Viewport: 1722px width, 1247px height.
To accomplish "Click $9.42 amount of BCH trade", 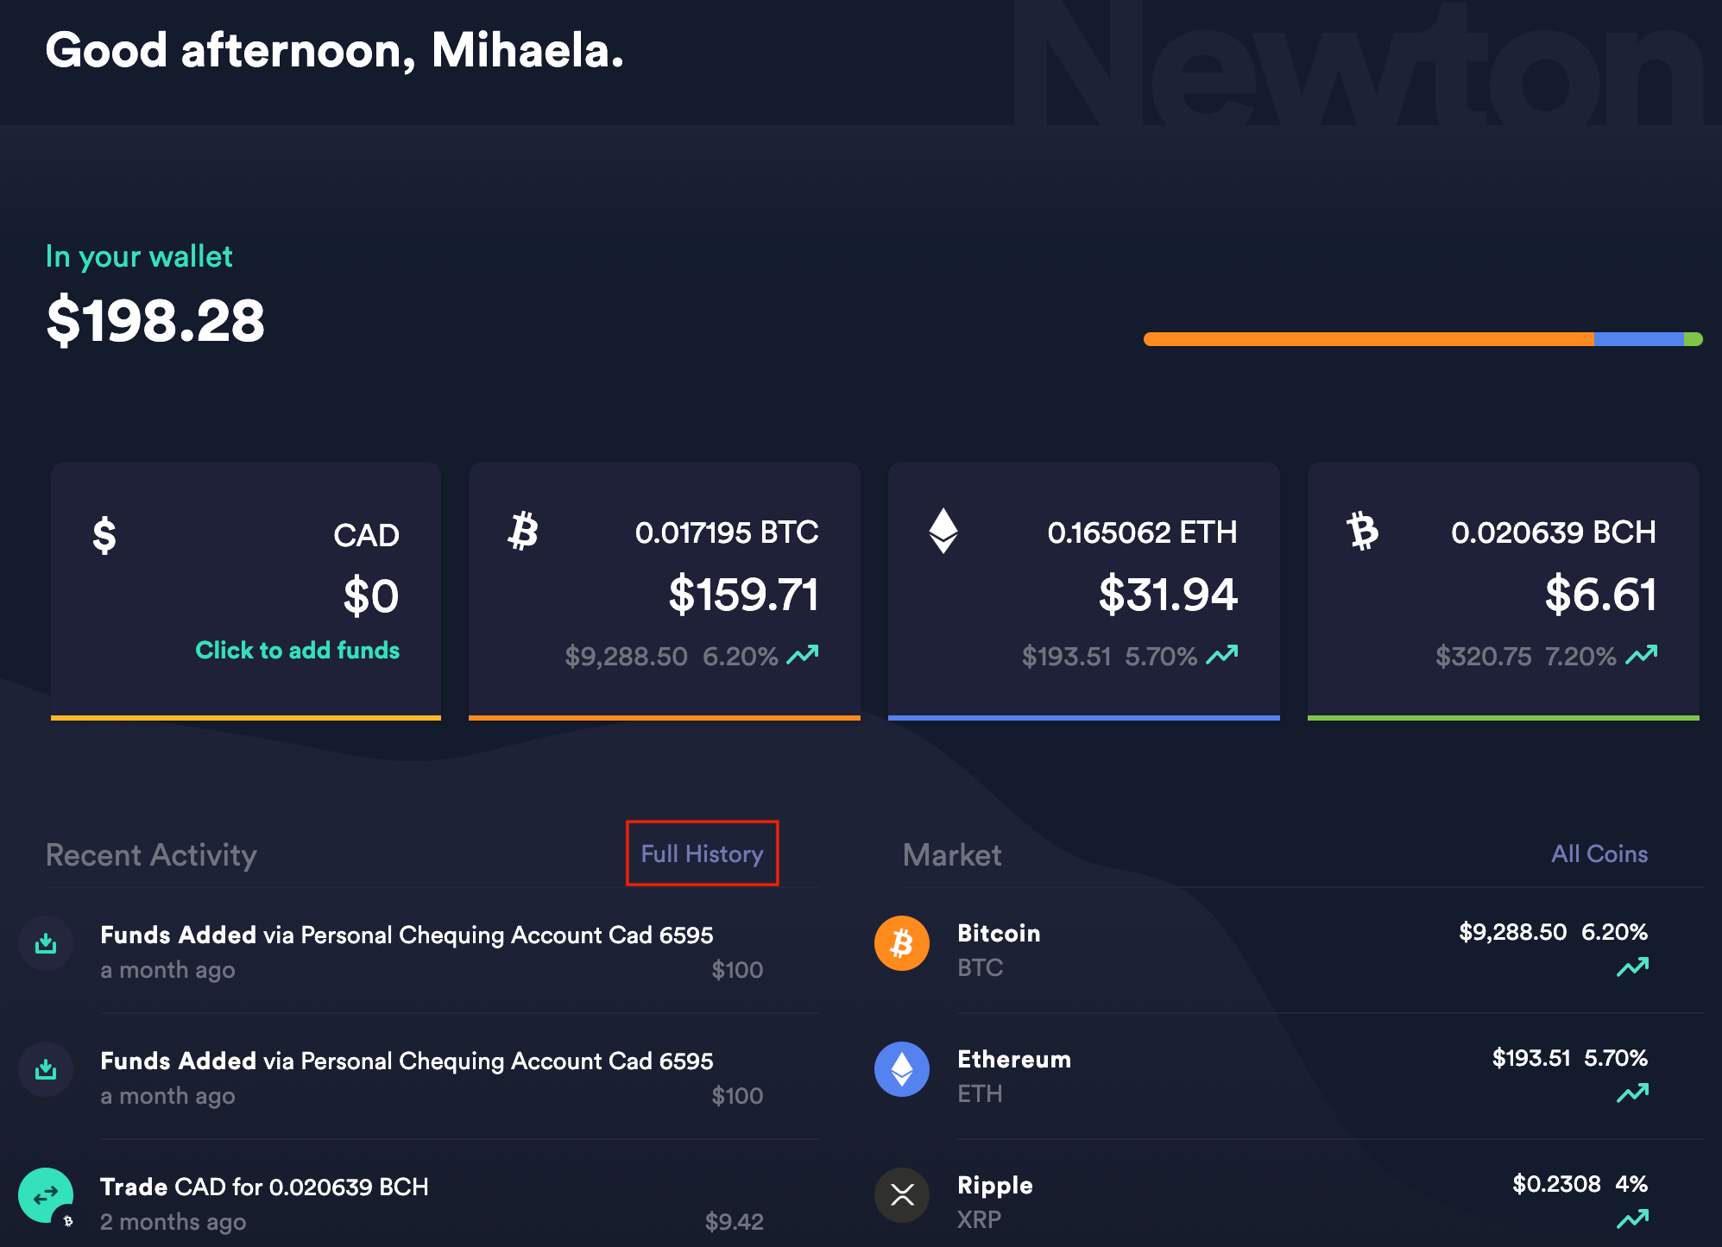I will click(x=734, y=1221).
